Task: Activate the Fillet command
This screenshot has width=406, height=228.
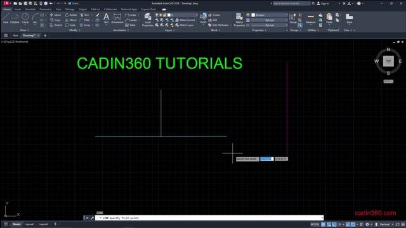Action: 84,20
